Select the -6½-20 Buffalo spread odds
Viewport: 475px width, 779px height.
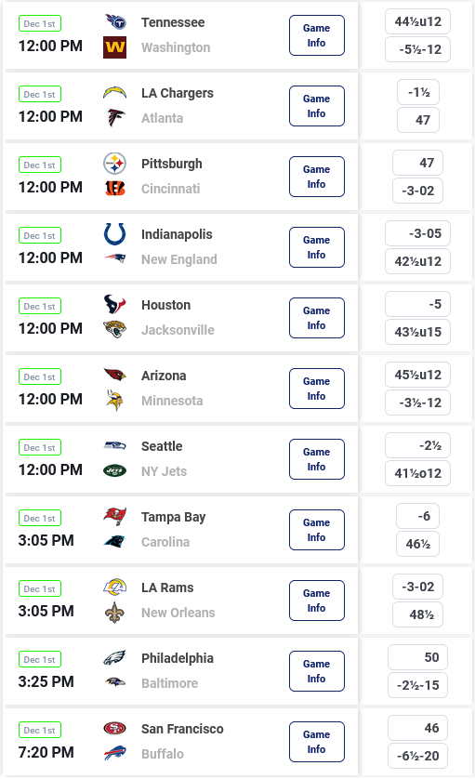pyautogui.click(x=418, y=756)
